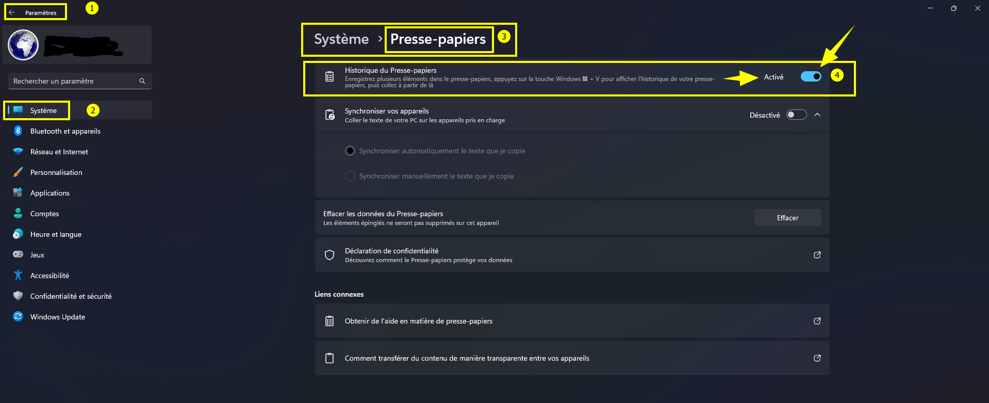
Task: Click external link icon for presse-papiers help
Action: 817,321
